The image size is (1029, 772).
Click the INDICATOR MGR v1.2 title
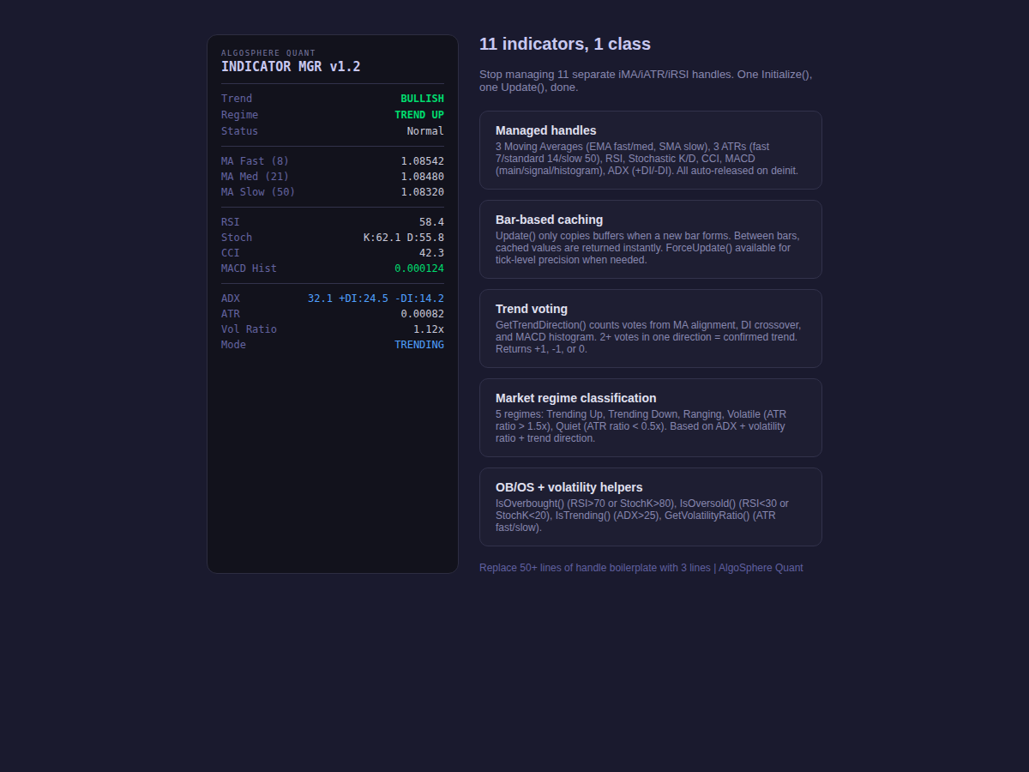[291, 66]
